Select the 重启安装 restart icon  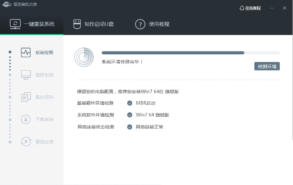click(x=26, y=142)
